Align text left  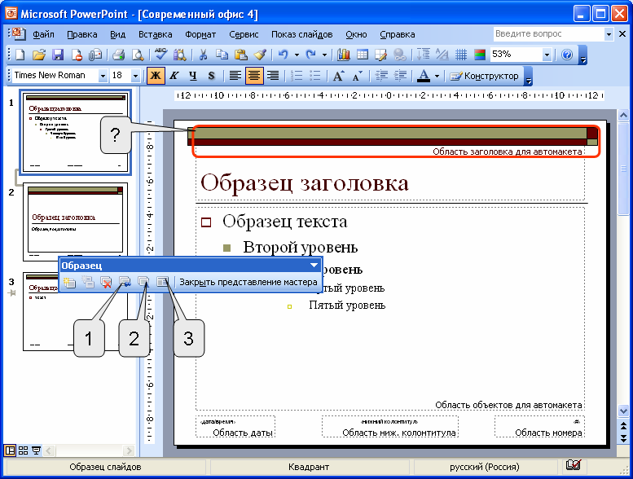(x=235, y=76)
